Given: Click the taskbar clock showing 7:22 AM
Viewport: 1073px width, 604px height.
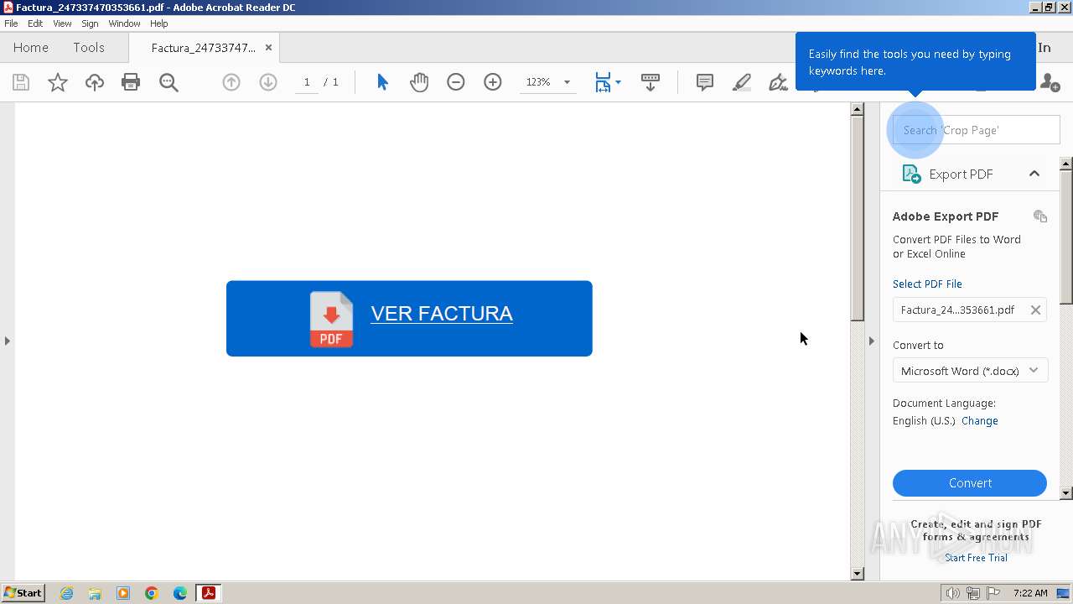Looking at the screenshot, I should (x=1030, y=593).
